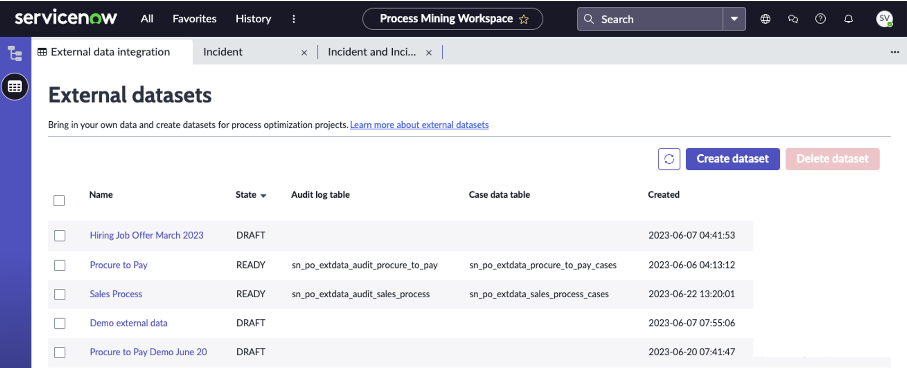Open the Favorites menu

[x=194, y=19]
